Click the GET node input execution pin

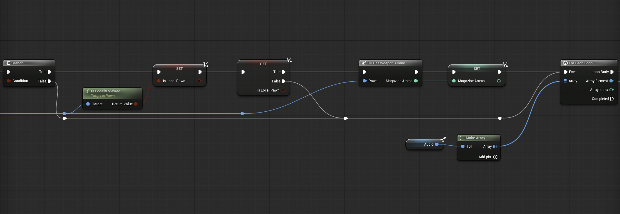click(243, 72)
